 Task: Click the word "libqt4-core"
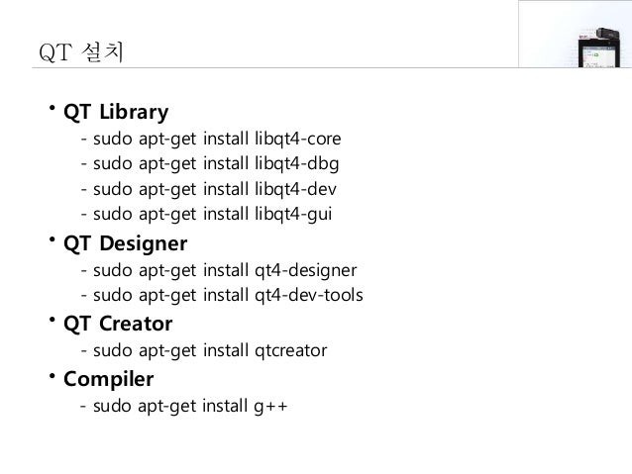[x=298, y=139]
